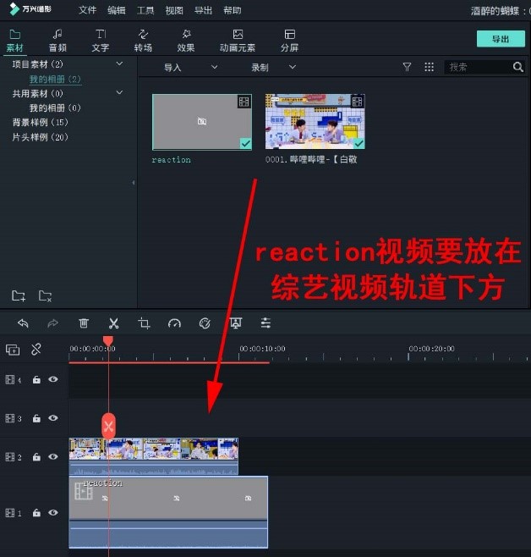
Task: Add a new folder icon
Action: (x=19, y=295)
